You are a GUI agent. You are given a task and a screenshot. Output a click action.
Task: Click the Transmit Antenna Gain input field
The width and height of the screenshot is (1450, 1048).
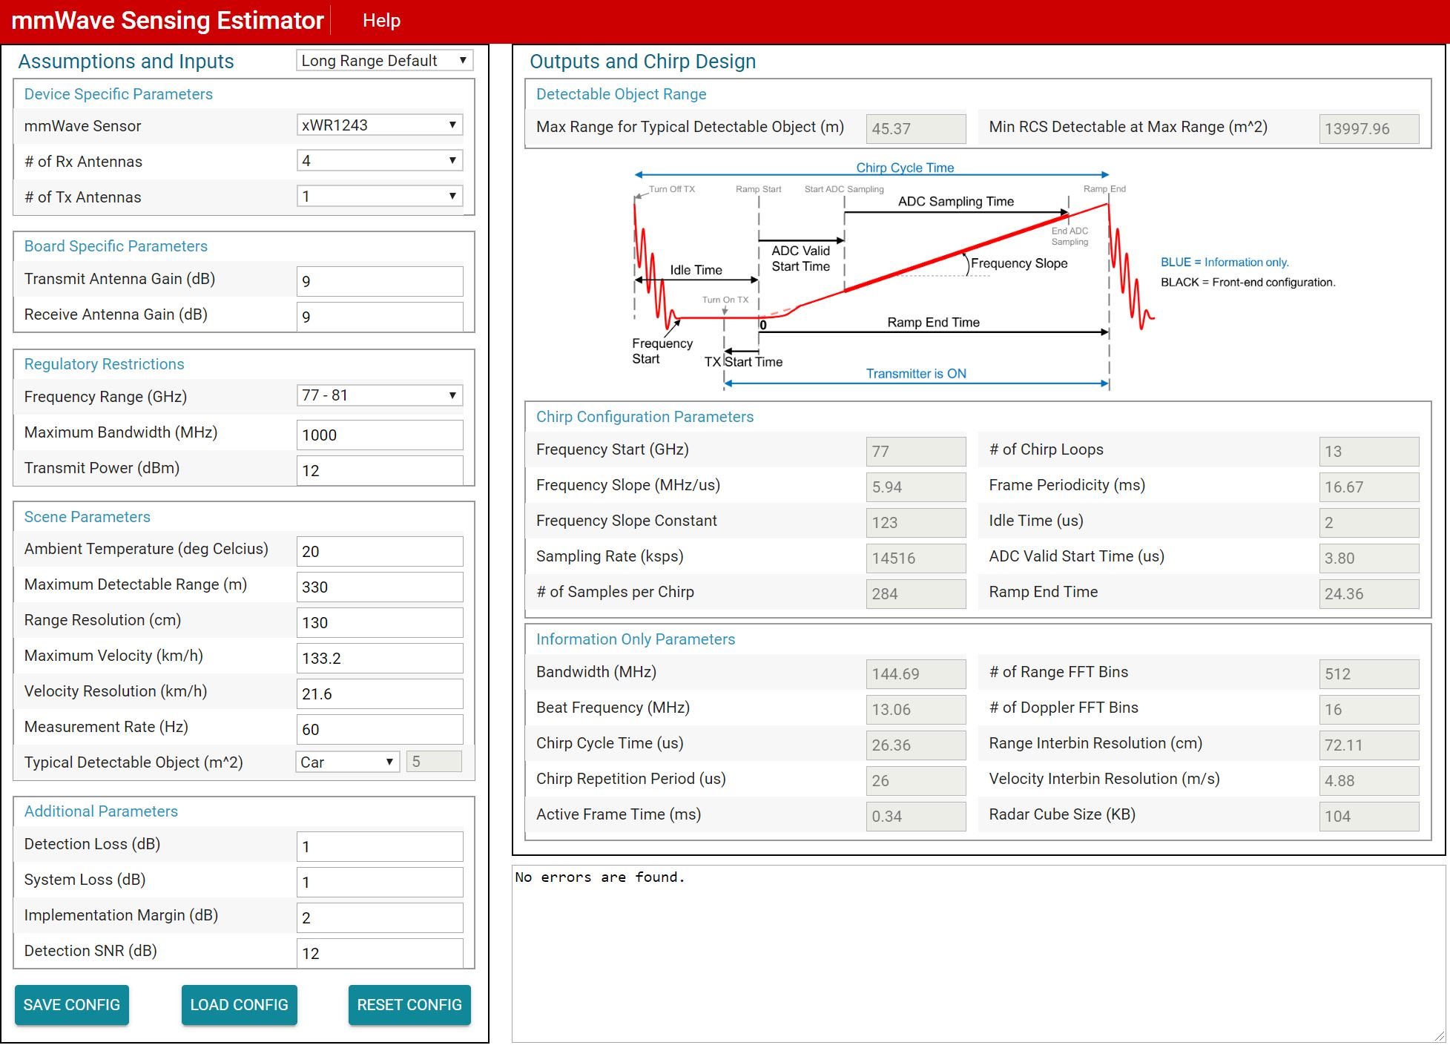pos(380,281)
